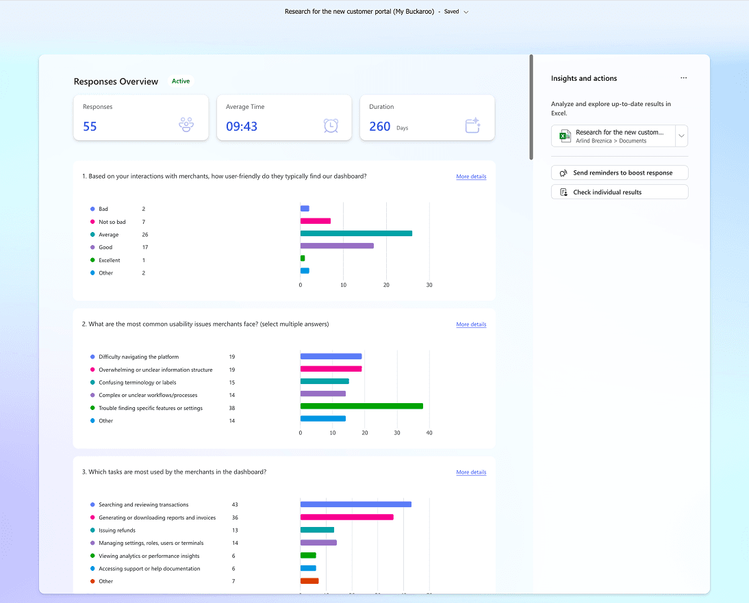Click the Average Time value 09:43
749x603 pixels.
242,127
